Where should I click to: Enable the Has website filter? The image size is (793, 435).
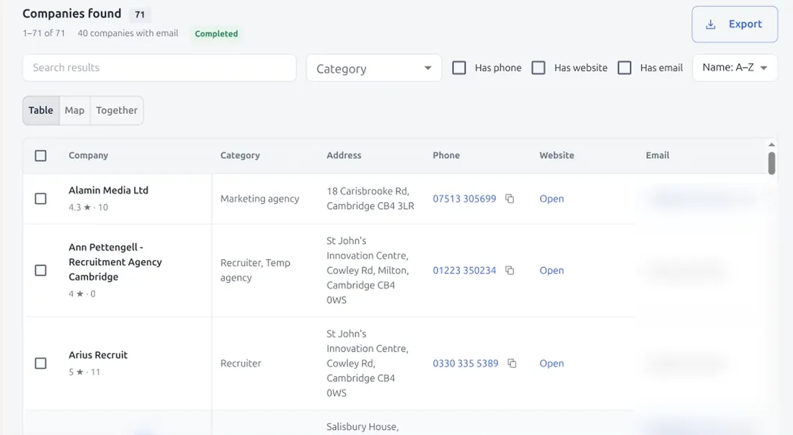(538, 68)
